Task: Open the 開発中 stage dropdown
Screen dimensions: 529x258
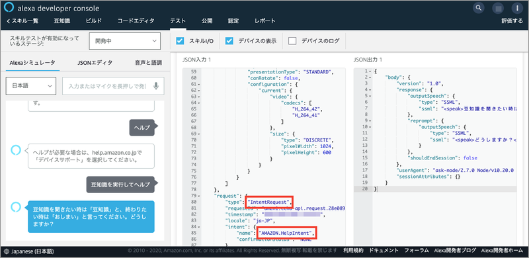Action: point(125,41)
